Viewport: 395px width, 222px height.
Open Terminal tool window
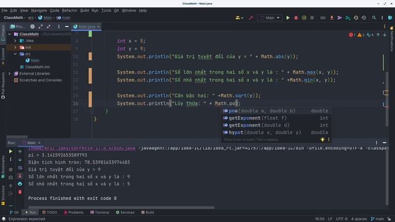pos(99,212)
